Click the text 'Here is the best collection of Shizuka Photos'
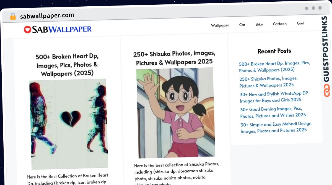332x185 pixels. pos(177,165)
